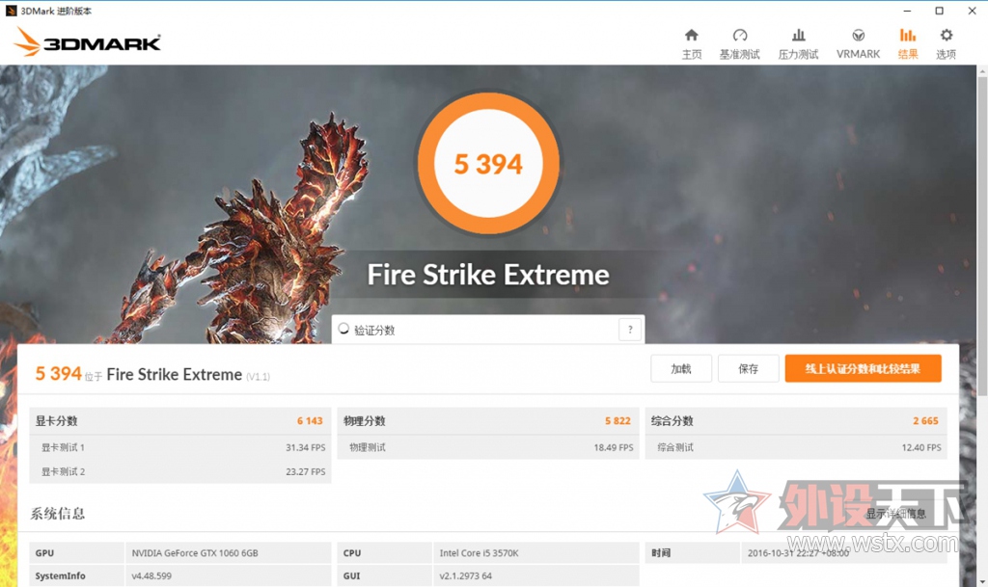Click the 显卡测试 1 row

click(180, 447)
